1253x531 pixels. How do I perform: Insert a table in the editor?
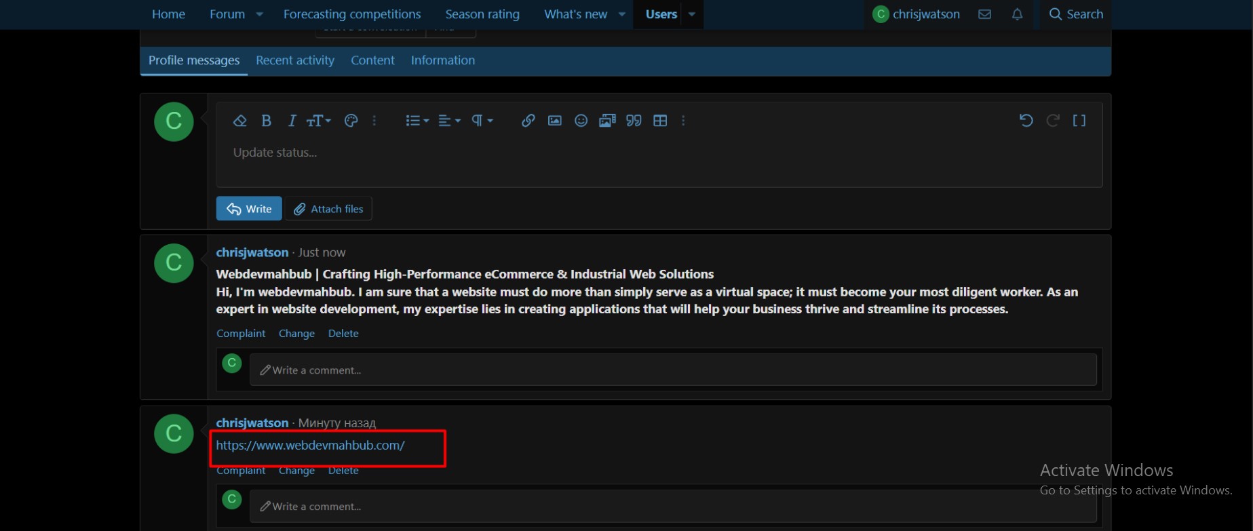[x=660, y=121]
